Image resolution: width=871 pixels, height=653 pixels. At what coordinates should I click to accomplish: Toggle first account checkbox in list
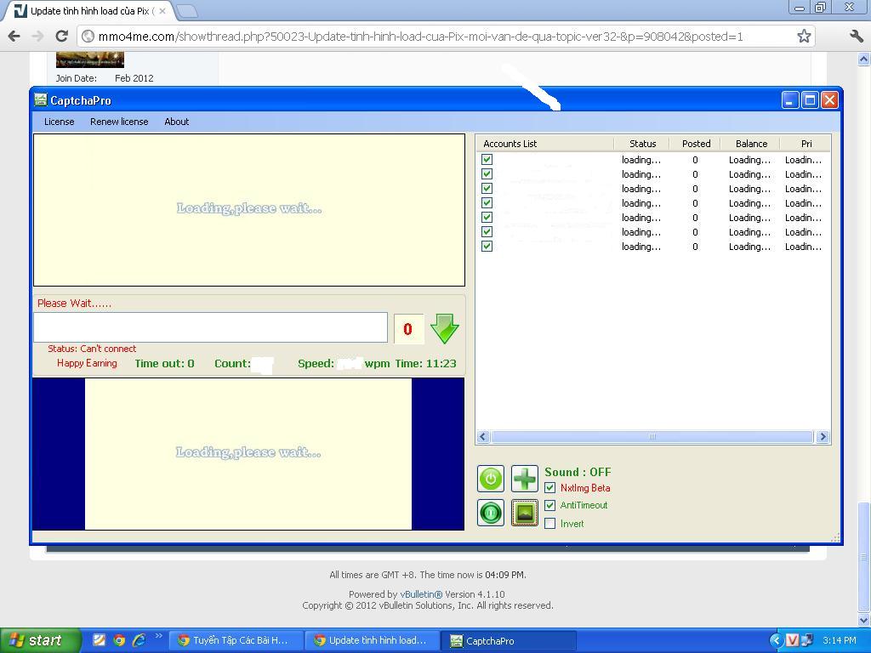click(x=487, y=159)
